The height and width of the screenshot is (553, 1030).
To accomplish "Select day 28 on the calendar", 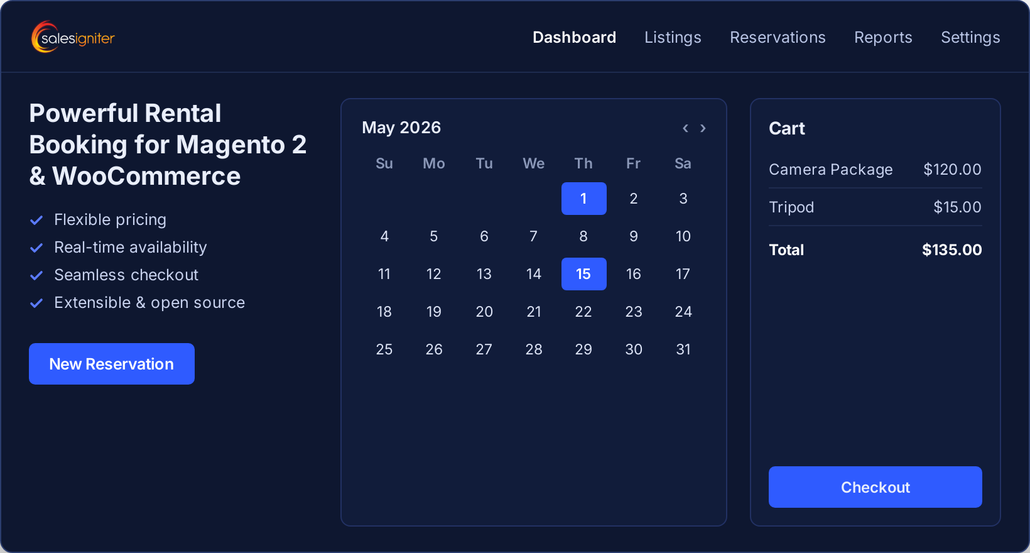I will click(534, 349).
